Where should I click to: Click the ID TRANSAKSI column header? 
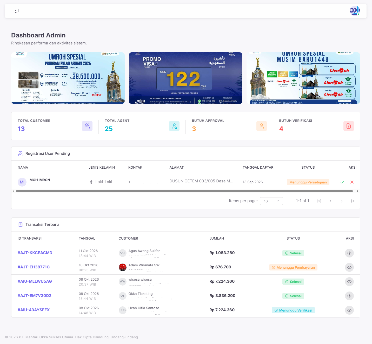point(30,239)
